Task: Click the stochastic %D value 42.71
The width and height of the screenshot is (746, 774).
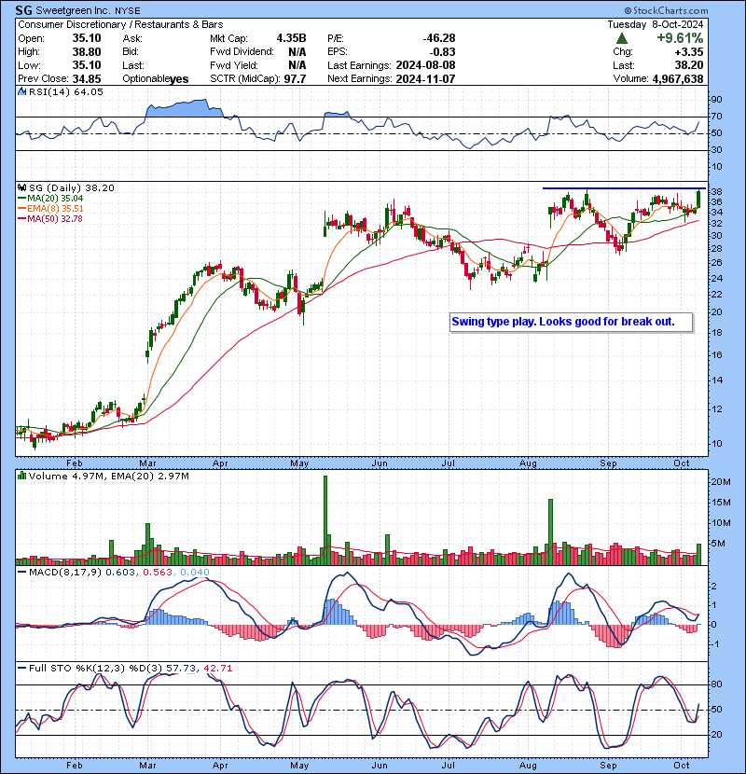Action: pyautogui.click(x=217, y=668)
